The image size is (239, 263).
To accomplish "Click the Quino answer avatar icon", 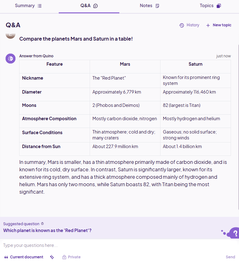I will coord(11,58).
